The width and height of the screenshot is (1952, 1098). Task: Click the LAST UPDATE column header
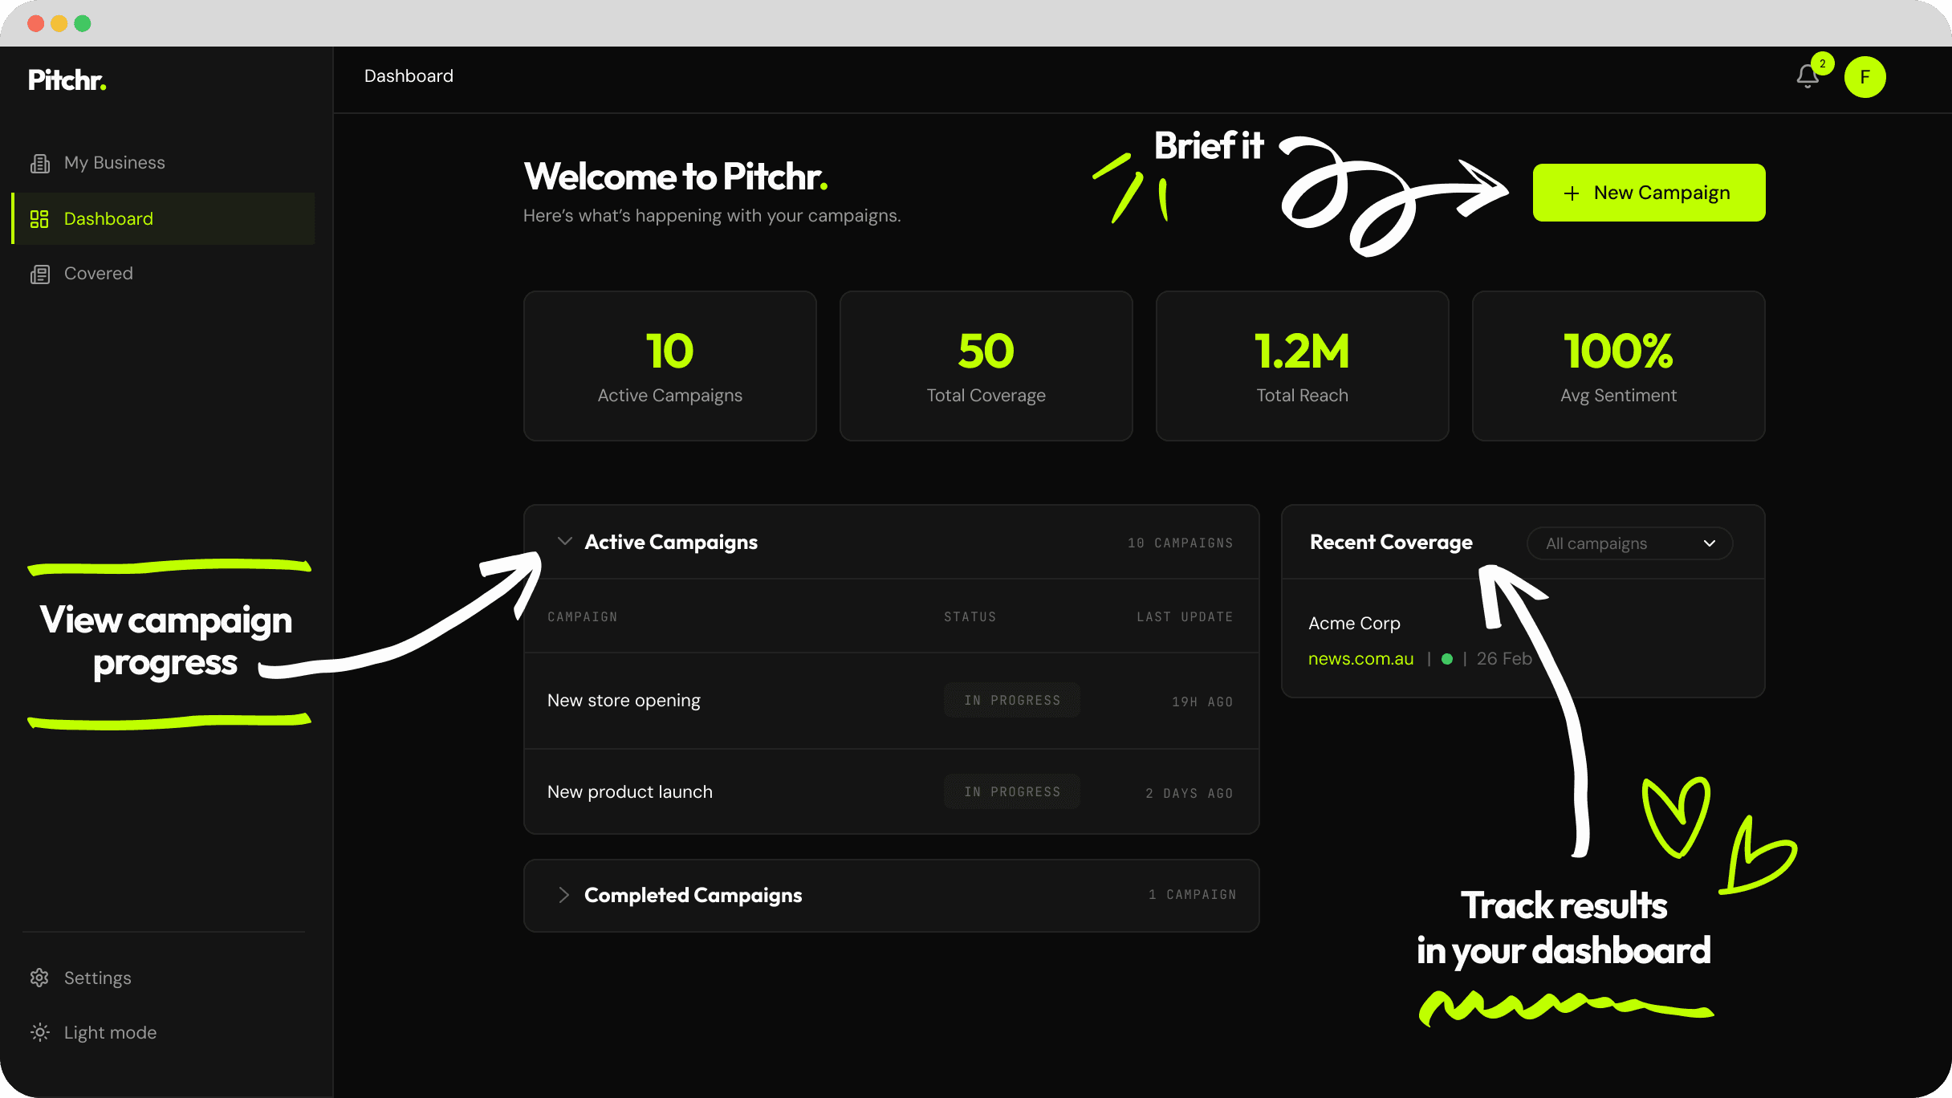click(x=1185, y=617)
